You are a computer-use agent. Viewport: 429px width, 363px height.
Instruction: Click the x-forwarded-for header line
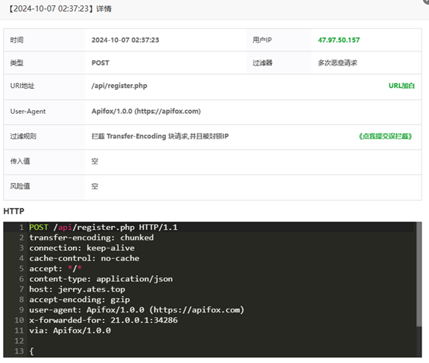[x=104, y=320]
